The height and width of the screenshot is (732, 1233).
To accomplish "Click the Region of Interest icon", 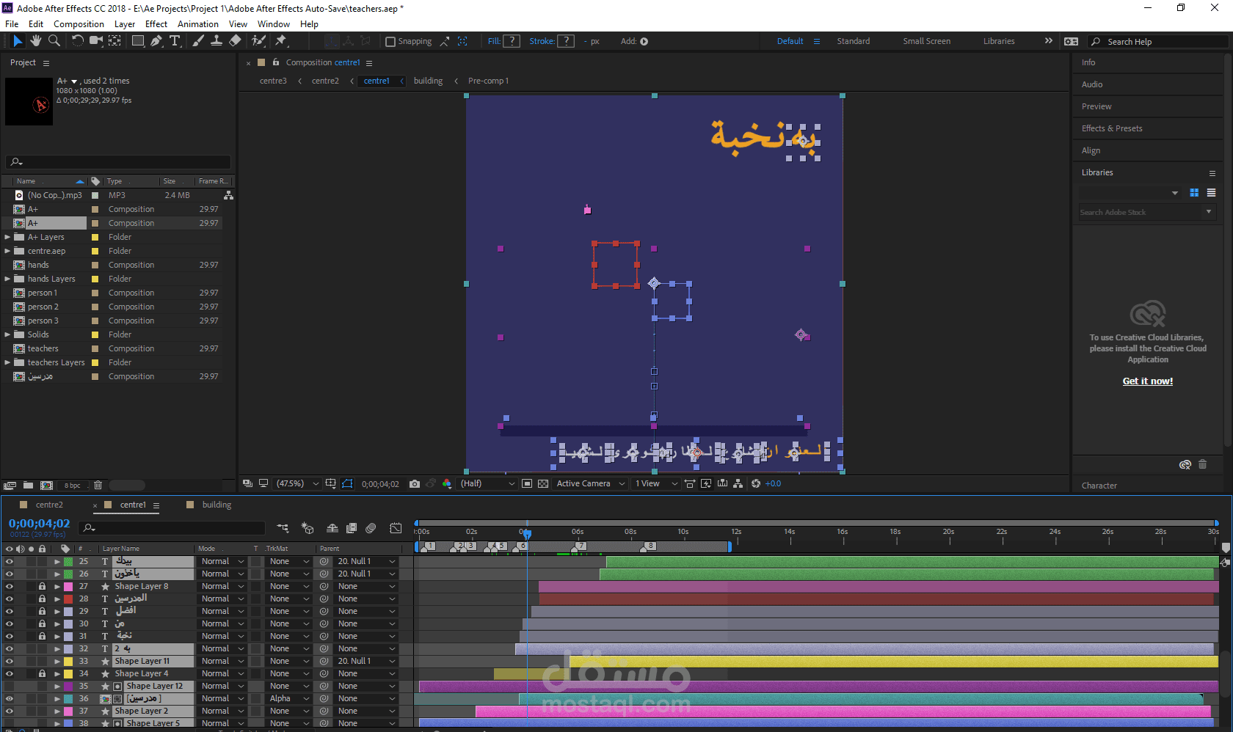I will 527,484.
